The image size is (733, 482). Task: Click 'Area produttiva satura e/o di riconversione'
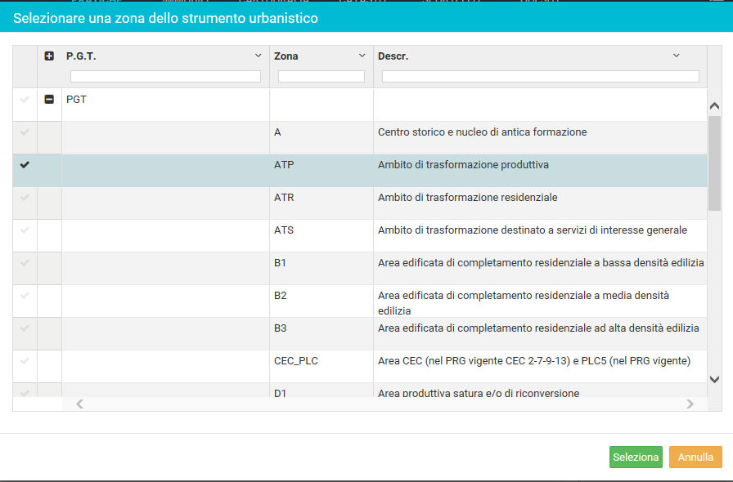tap(479, 393)
